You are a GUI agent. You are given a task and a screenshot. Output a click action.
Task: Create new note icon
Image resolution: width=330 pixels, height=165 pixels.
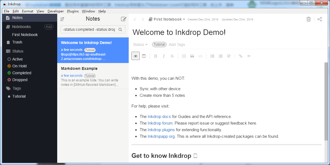(x=124, y=19)
